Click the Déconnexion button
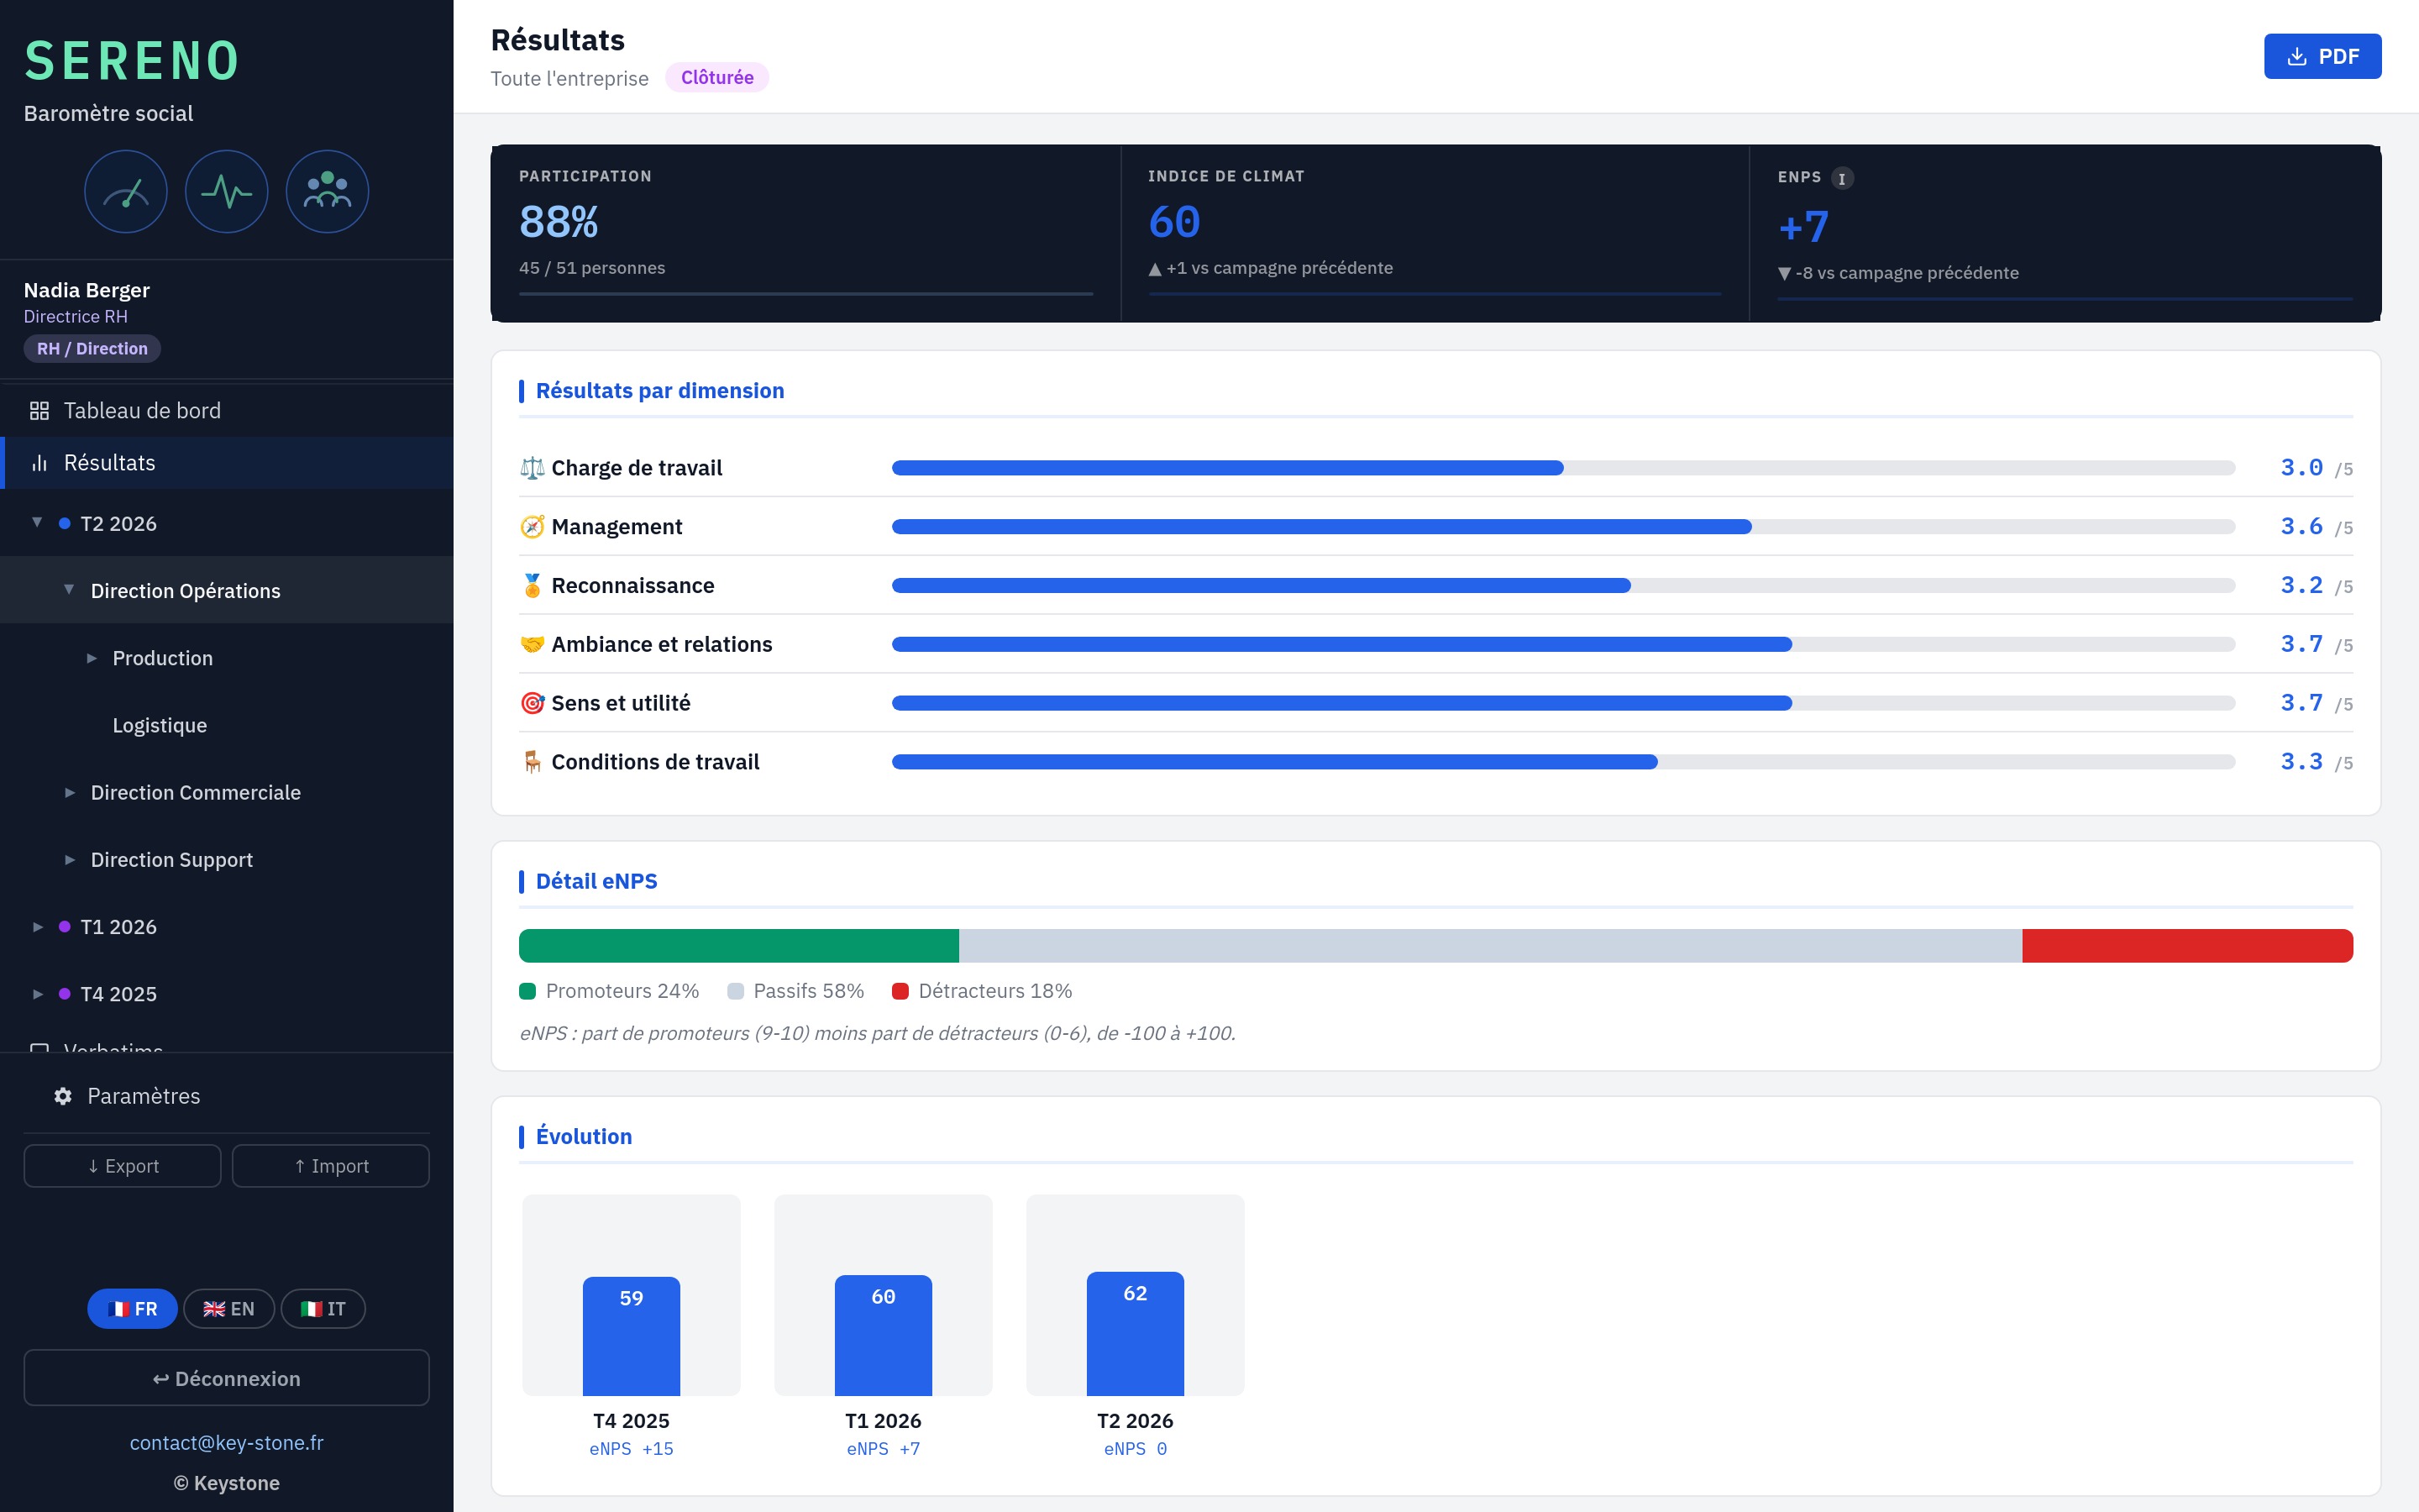The image size is (2419, 1512). (227, 1378)
